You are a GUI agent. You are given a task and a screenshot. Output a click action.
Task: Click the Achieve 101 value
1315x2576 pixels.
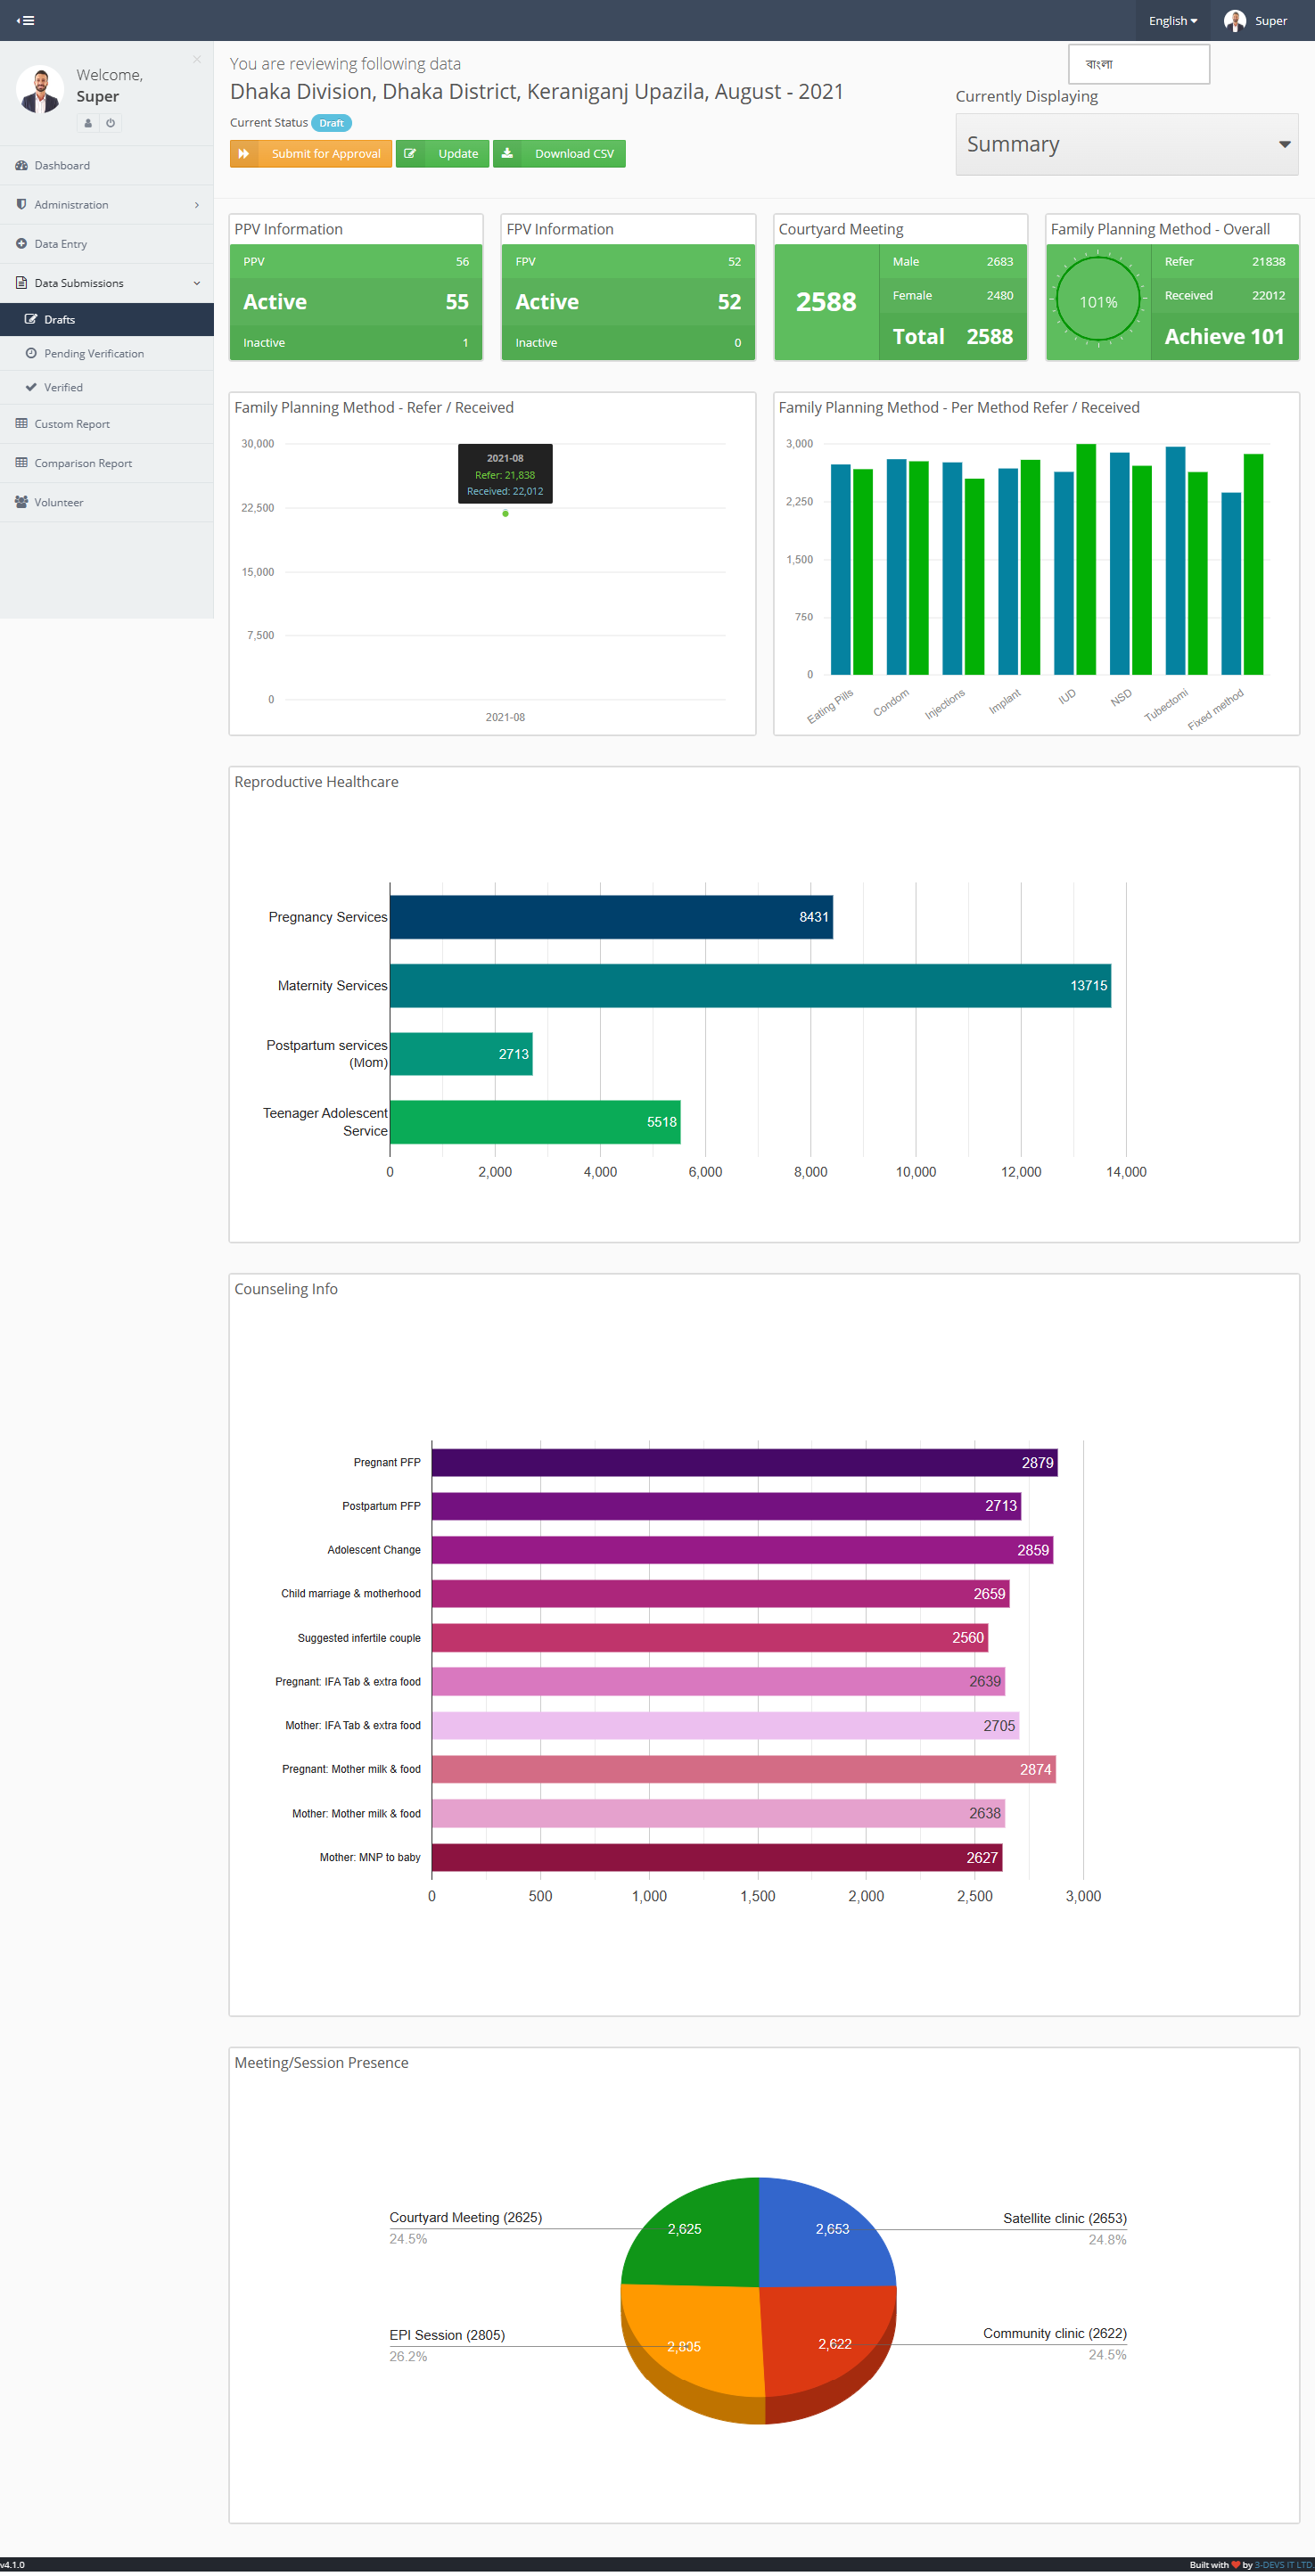[1224, 336]
